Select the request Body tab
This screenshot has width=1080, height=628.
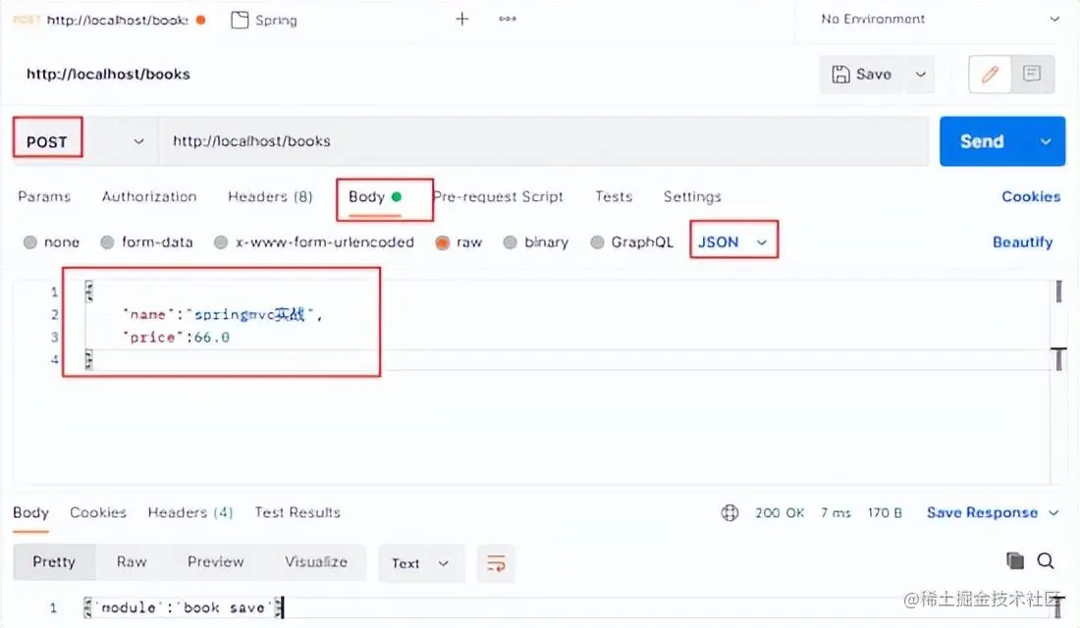pos(375,197)
